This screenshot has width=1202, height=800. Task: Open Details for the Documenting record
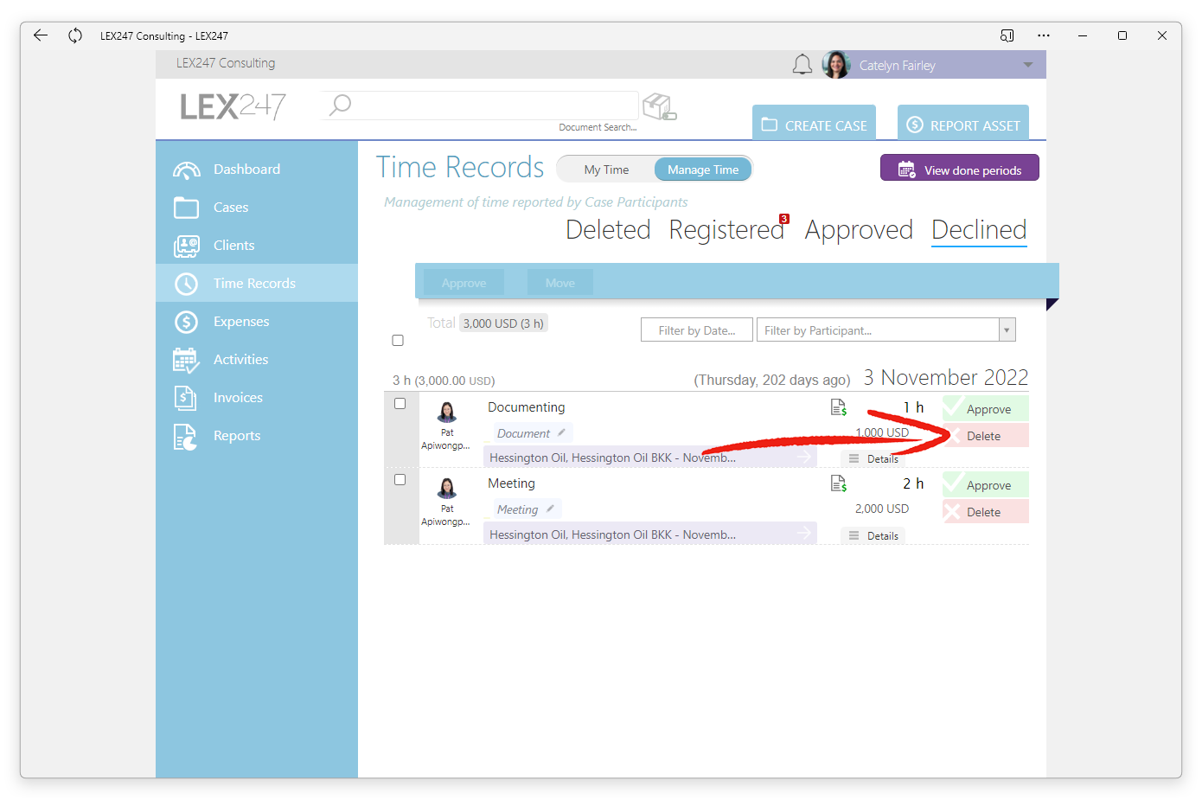873,458
